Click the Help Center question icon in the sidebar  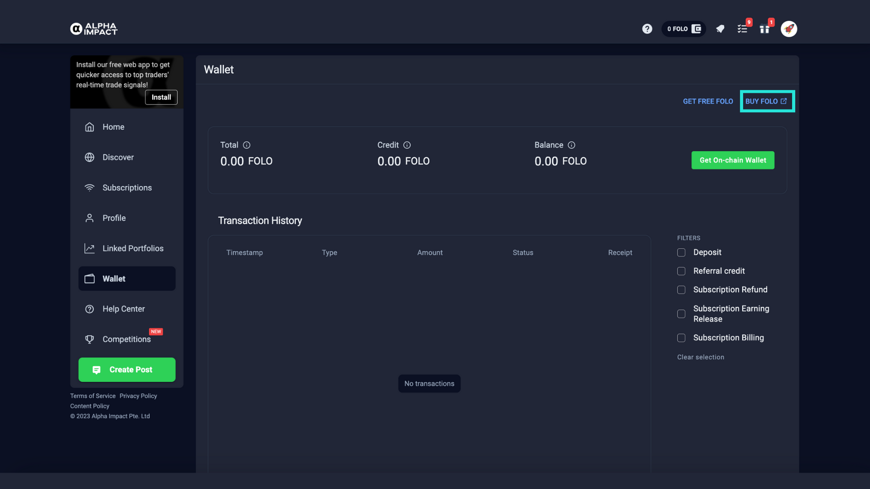coord(90,309)
